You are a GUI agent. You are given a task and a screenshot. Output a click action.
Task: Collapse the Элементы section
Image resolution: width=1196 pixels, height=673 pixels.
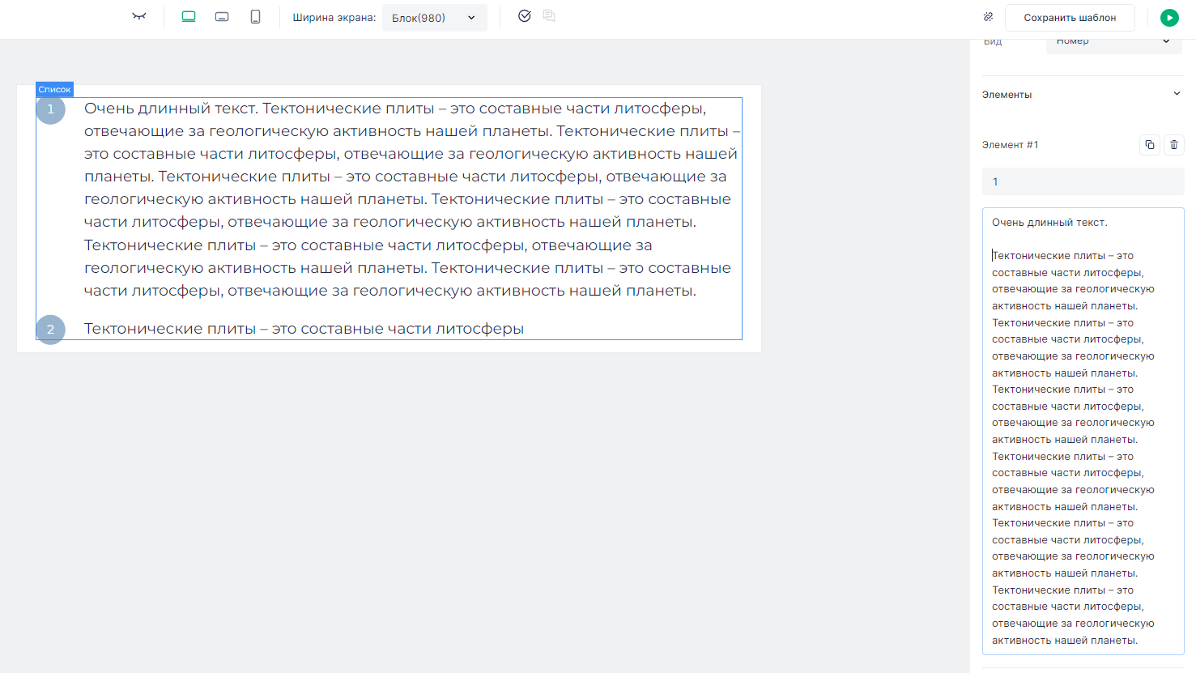pos(1177,94)
